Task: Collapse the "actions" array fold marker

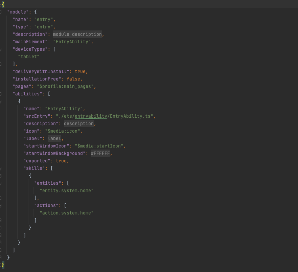Action: click(x=1, y=206)
